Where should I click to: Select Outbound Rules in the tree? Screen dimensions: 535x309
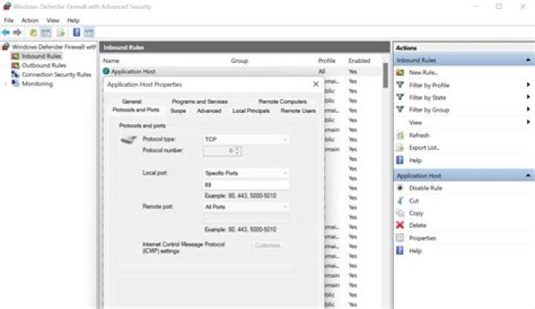click(x=44, y=65)
